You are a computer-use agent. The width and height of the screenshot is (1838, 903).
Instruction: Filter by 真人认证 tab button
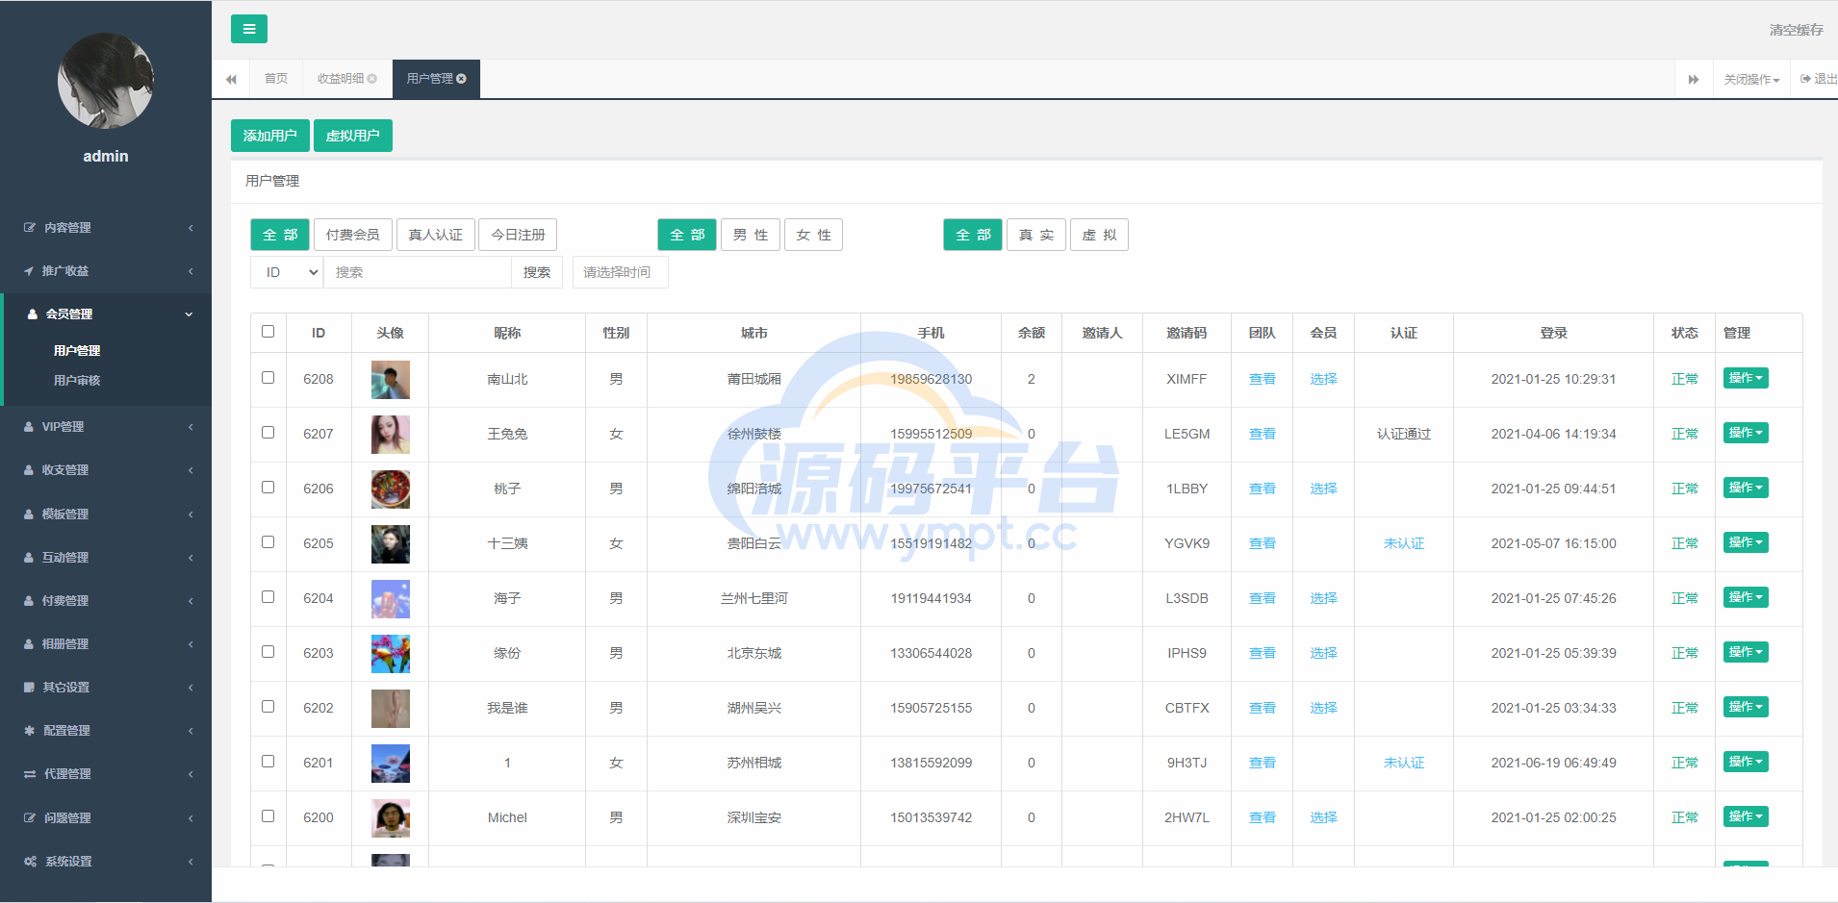[435, 235]
